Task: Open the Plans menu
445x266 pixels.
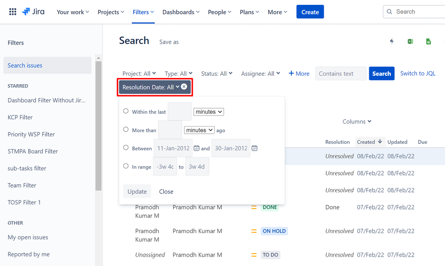Action: [249, 12]
